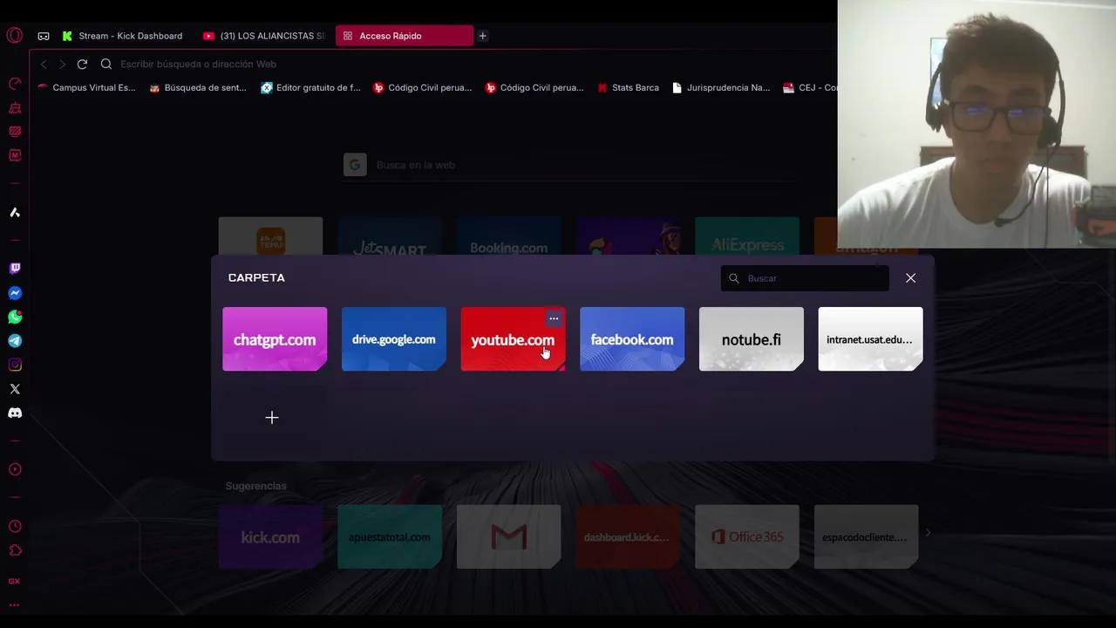This screenshot has width=1116, height=628.
Task: Close the CARPETA folder popup
Action: point(910,277)
